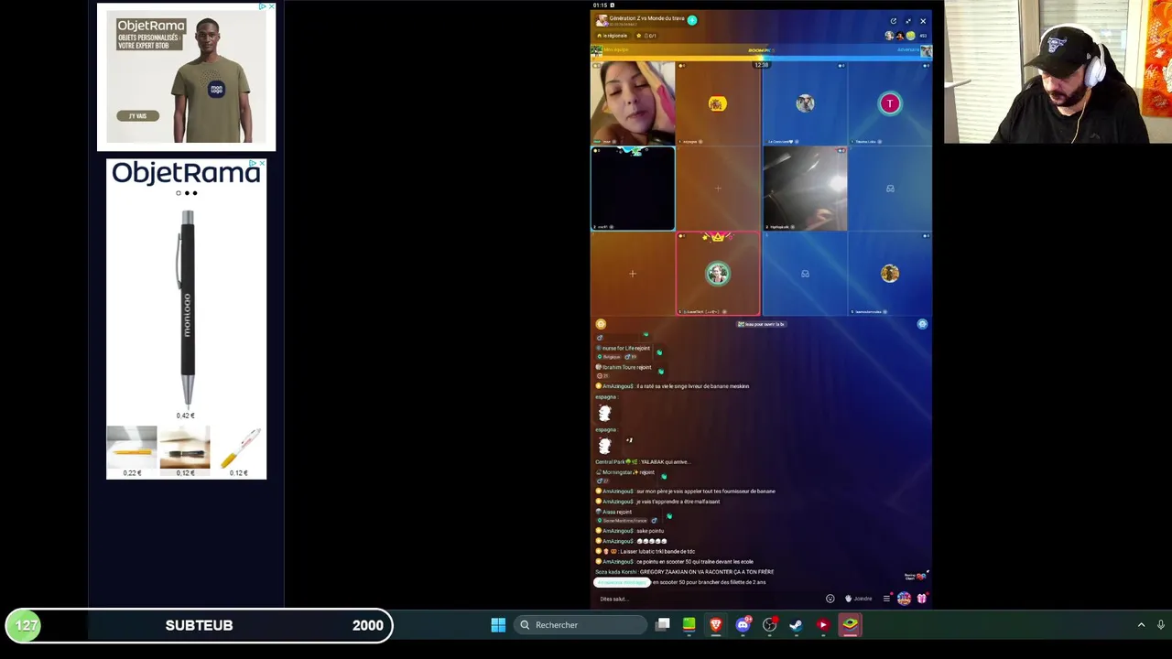
Task: Click the 'sake pointu' chat message
Action: point(630,531)
